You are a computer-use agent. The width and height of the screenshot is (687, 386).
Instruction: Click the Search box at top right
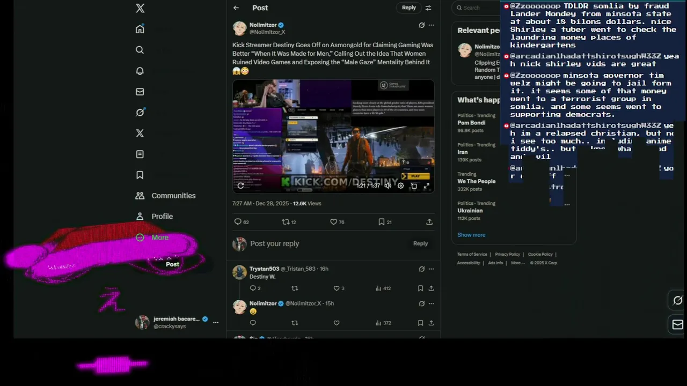(477, 8)
